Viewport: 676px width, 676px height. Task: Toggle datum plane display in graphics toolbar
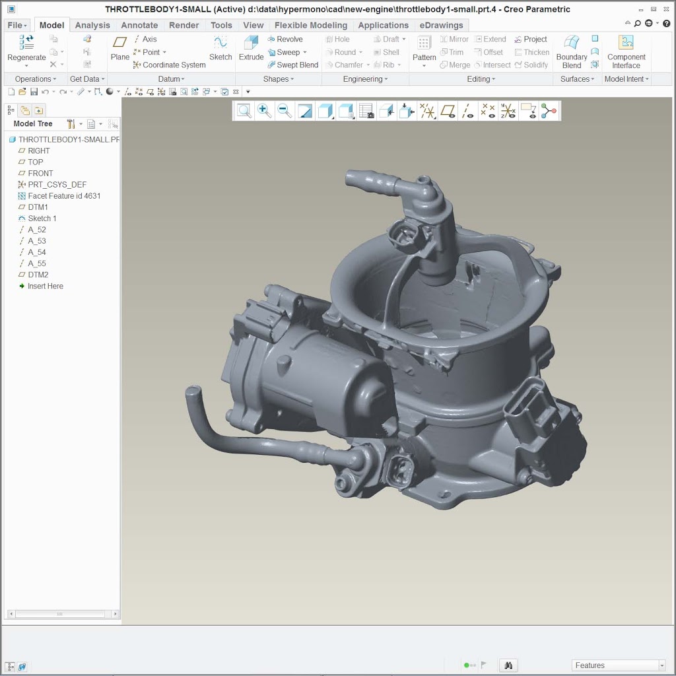click(448, 111)
